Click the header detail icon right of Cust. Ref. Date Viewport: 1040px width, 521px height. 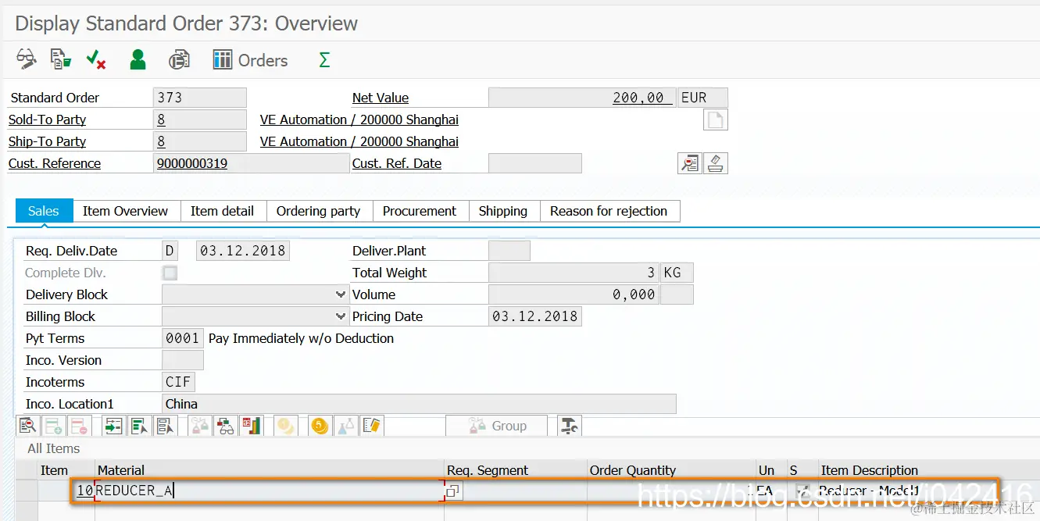coord(689,163)
